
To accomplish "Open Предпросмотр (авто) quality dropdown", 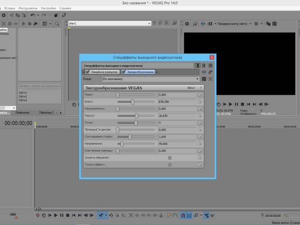I will tap(234, 24).
